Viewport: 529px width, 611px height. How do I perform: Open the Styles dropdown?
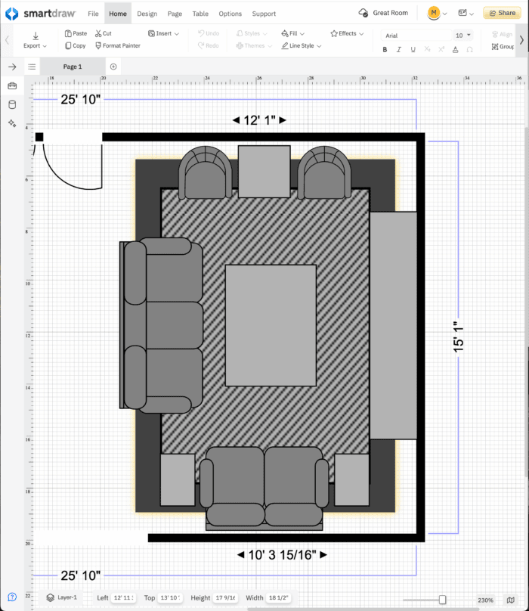tap(252, 33)
